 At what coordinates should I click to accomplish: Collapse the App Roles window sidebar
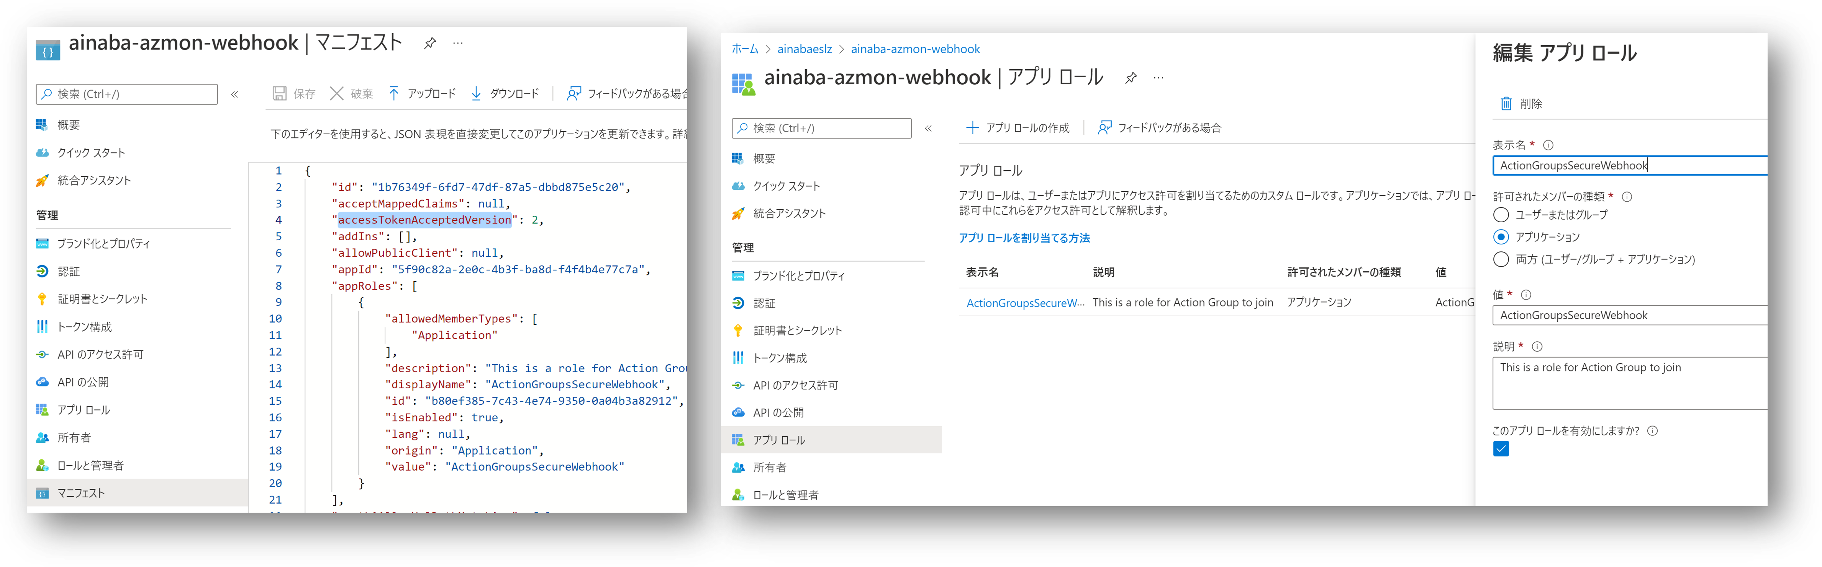click(928, 128)
